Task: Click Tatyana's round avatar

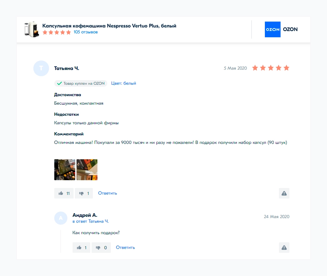Action: (x=41, y=68)
